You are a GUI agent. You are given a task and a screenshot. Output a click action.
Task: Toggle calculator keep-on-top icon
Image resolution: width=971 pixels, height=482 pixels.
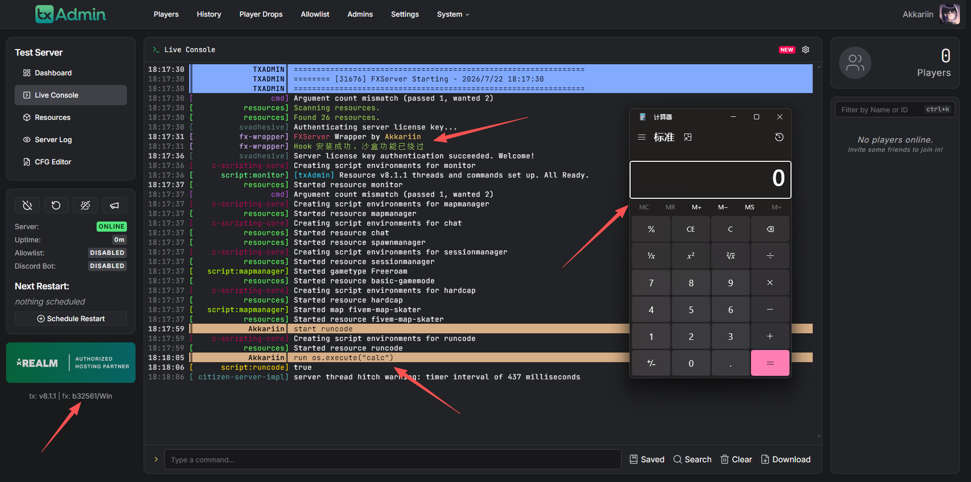[688, 137]
